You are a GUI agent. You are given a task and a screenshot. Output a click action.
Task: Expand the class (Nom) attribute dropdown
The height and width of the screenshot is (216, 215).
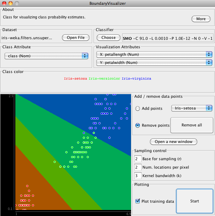click(46, 56)
